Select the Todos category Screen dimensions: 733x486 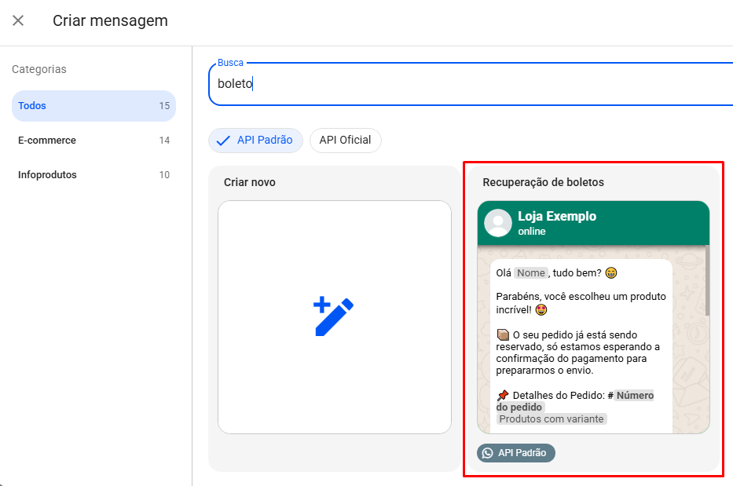tap(93, 106)
